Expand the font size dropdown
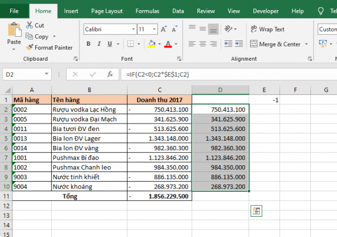This screenshot has height=237, width=337. coord(154,29)
